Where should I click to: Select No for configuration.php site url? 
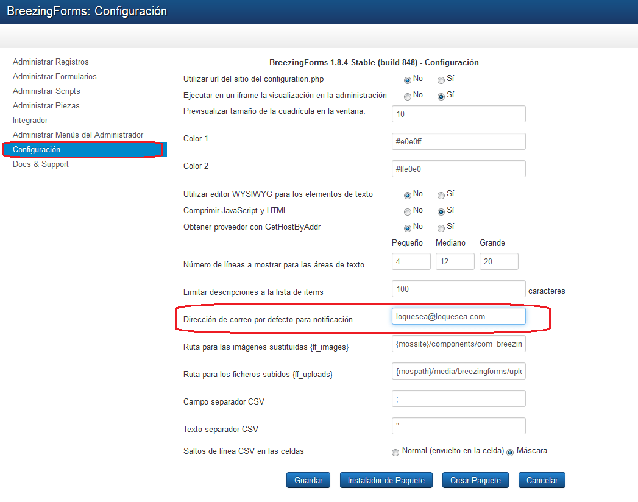click(407, 80)
